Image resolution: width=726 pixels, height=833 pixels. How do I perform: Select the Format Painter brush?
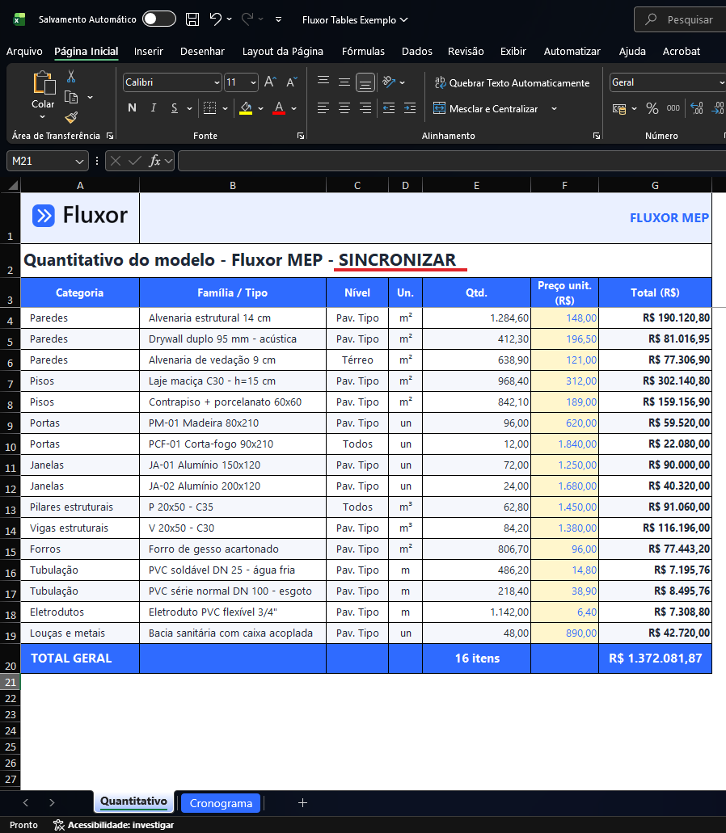[x=70, y=117]
